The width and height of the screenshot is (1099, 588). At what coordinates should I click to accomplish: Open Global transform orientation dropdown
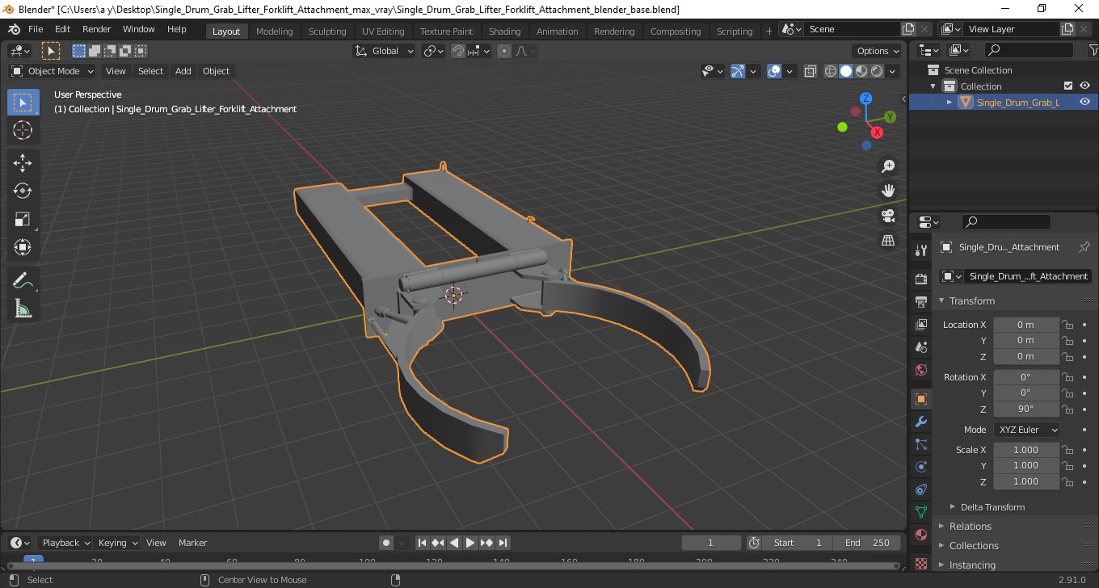tap(385, 51)
